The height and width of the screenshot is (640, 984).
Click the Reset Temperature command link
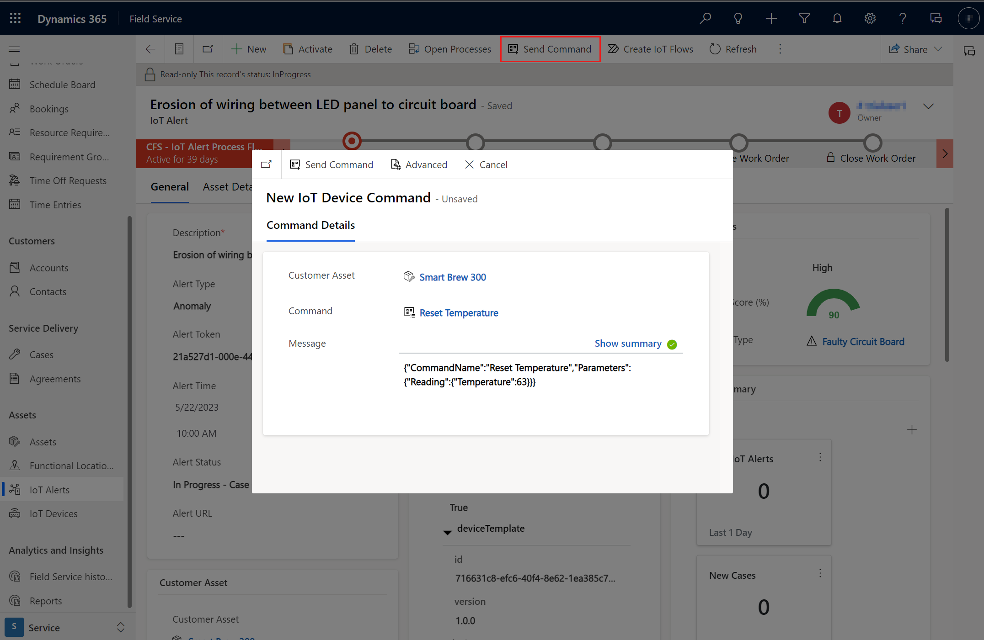(459, 312)
